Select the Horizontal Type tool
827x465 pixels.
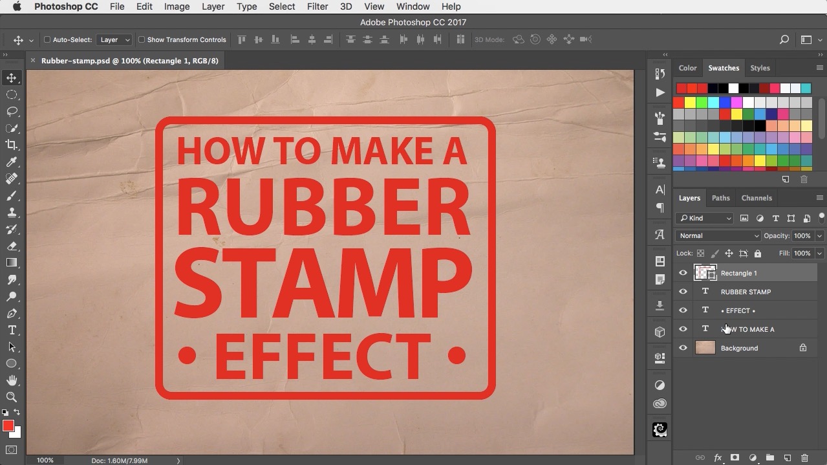pos(12,330)
